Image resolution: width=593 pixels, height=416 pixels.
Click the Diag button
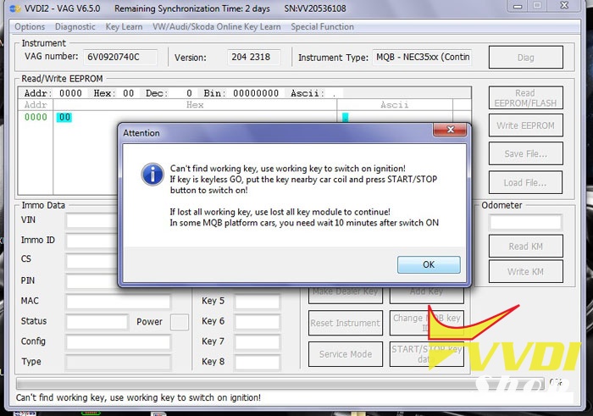[x=526, y=58]
